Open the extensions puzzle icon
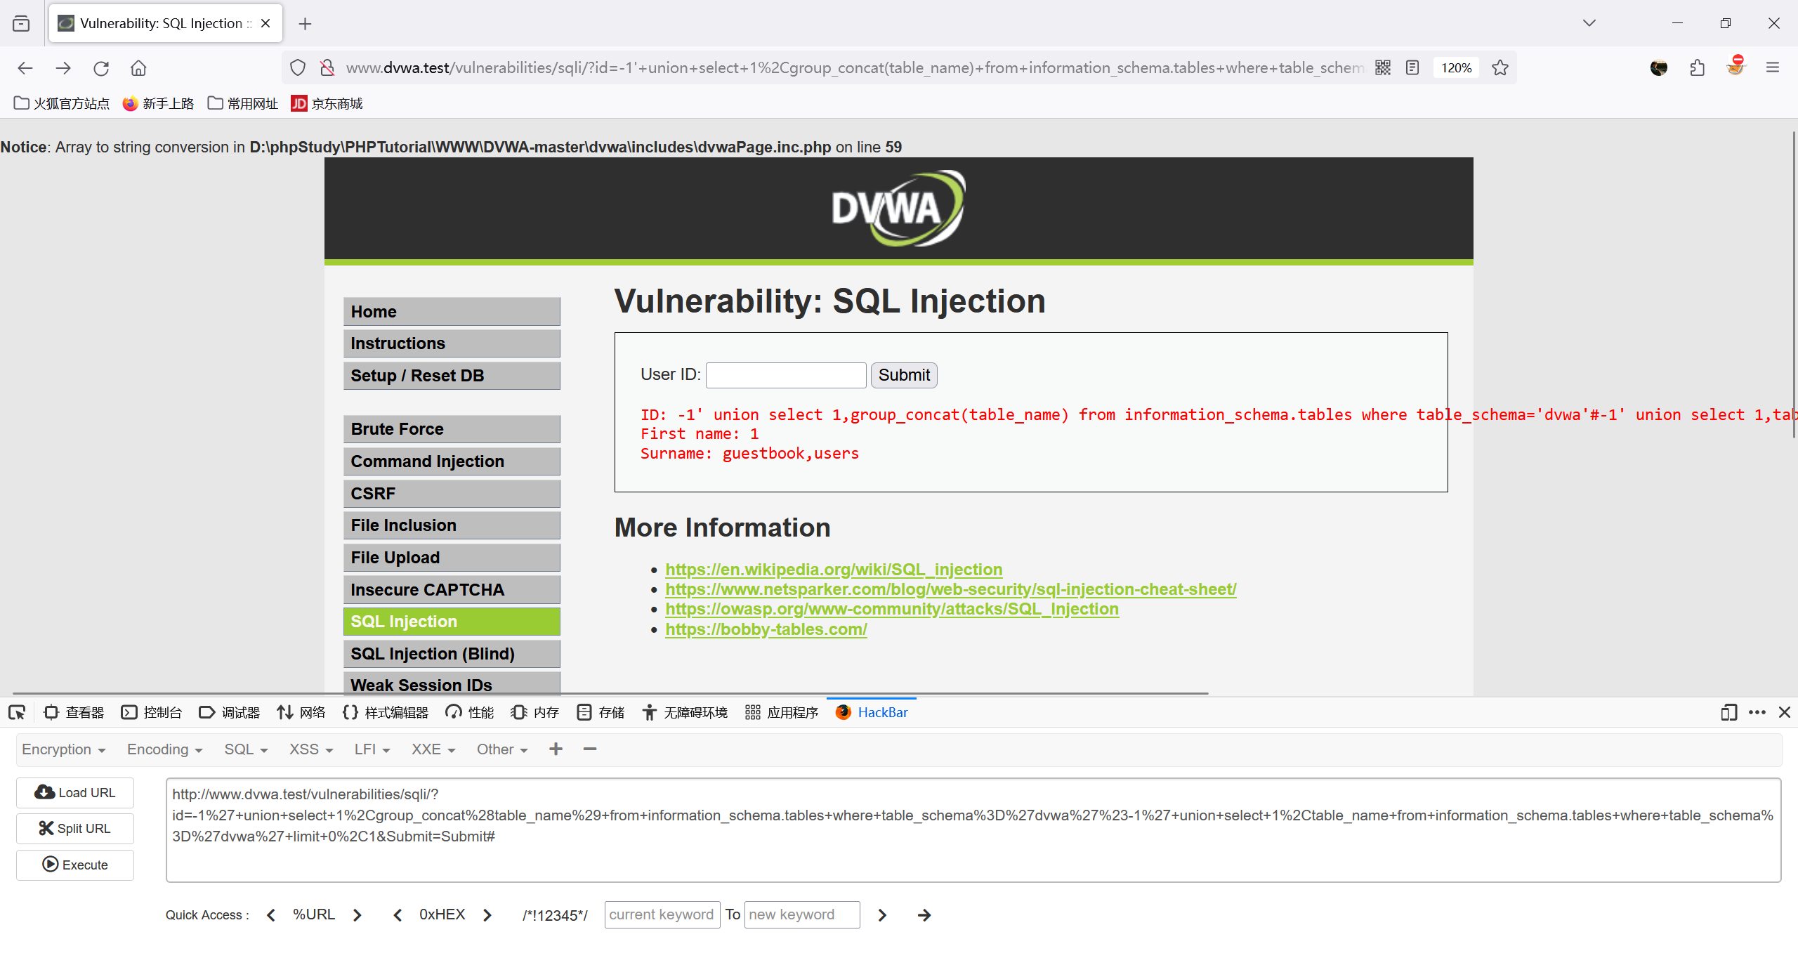Screen dimensions: 1798x958 click(1698, 67)
